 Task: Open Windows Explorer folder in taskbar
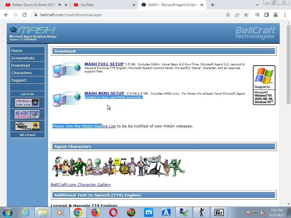click(x=43, y=212)
